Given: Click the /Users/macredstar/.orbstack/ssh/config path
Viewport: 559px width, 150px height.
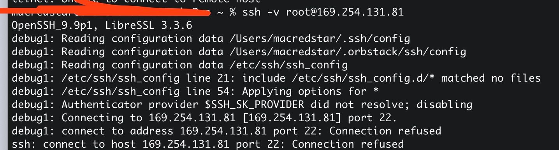Looking at the screenshot, I should [x=345, y=52].
